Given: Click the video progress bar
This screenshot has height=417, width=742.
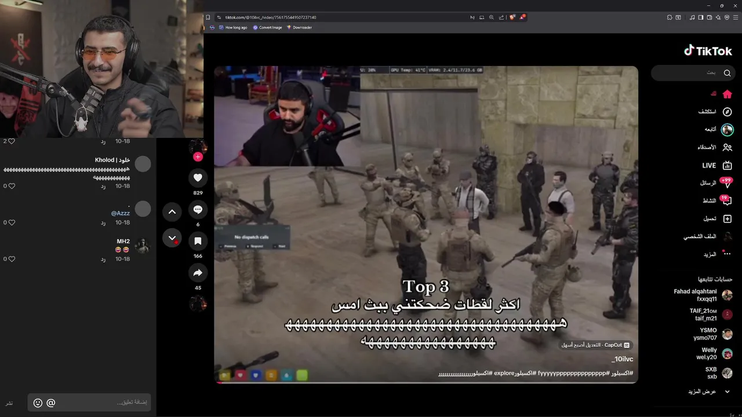Looking at the screenshot, I should (426, 382).
